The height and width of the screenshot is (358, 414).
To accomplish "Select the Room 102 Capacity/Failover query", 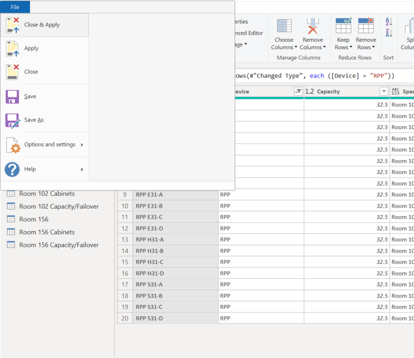I will pyautogui.click(x=59, y=207).
